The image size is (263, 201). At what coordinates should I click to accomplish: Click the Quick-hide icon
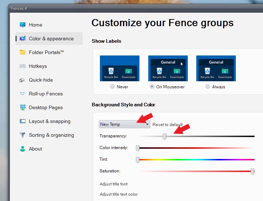click(22, 80)
